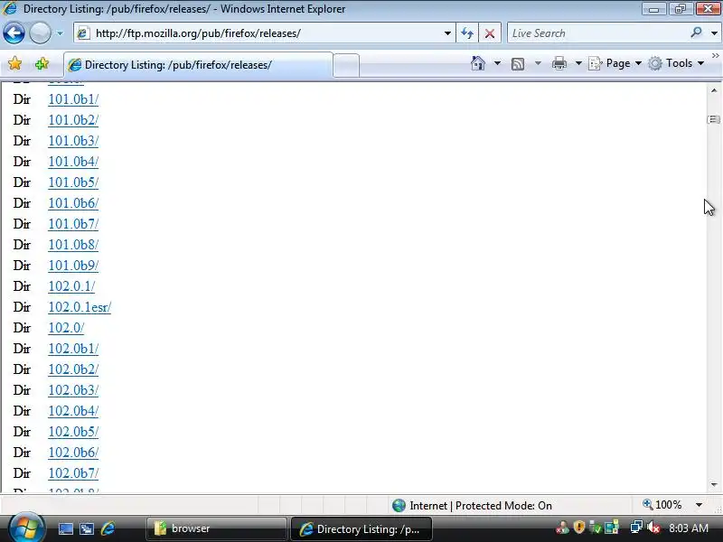The image size is (723, 542).
Task: Expand the zoom level dropdown arrow
Action: point(699,505)
